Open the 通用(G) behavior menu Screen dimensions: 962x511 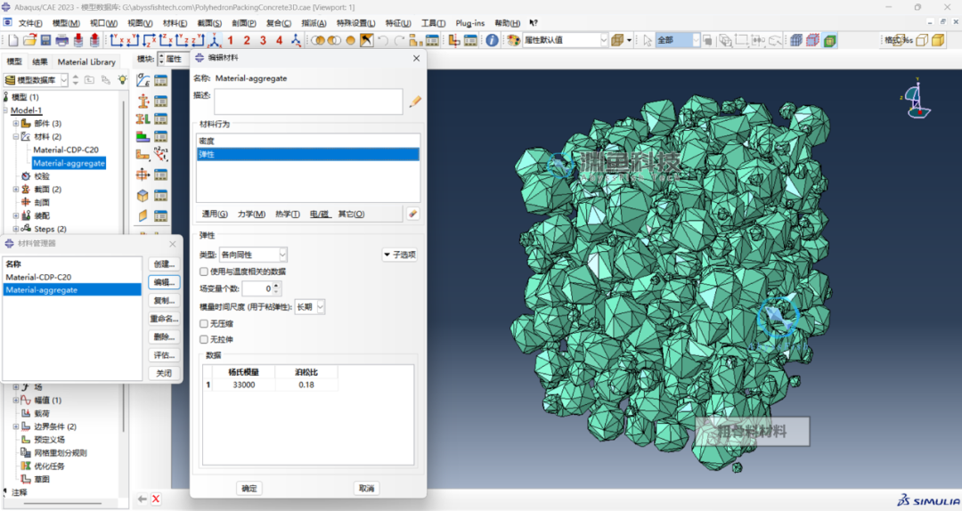(x=215, y=214)
